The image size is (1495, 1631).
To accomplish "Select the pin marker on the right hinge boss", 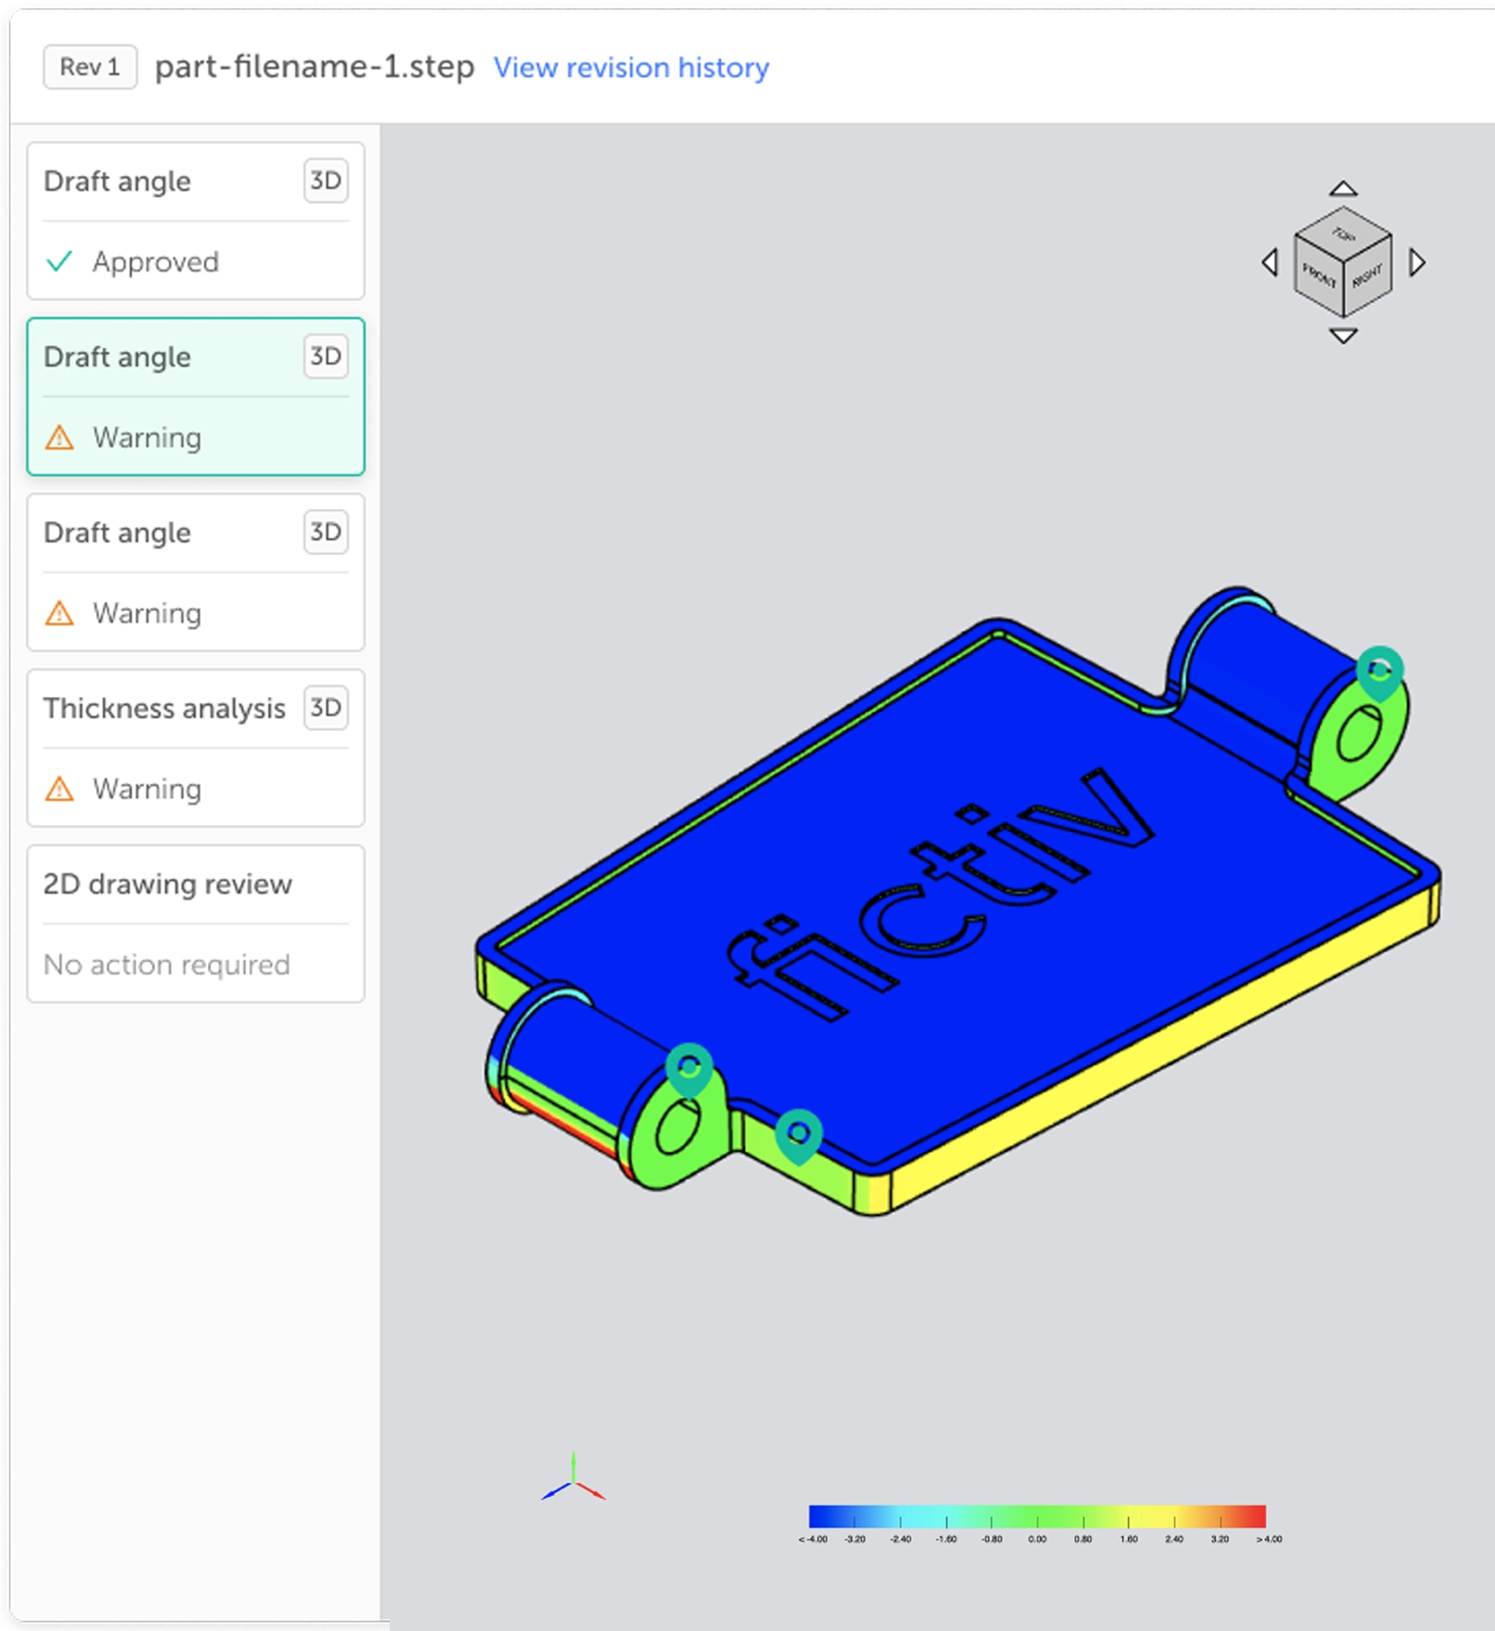I will [x=1381, y=669].
